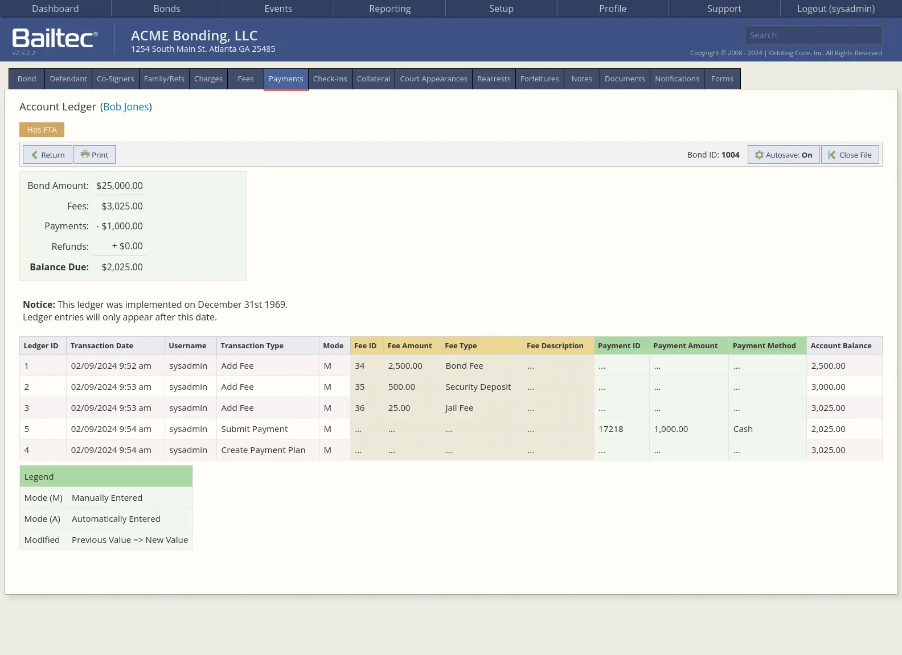Select the Payments tab
Viewport: 902px width, 655px height.
pyautogui.click(x=286, y=79)
